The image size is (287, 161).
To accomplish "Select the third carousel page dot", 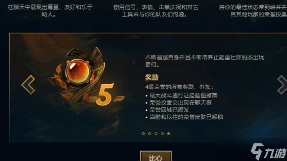I will click(x=156, y=134).
